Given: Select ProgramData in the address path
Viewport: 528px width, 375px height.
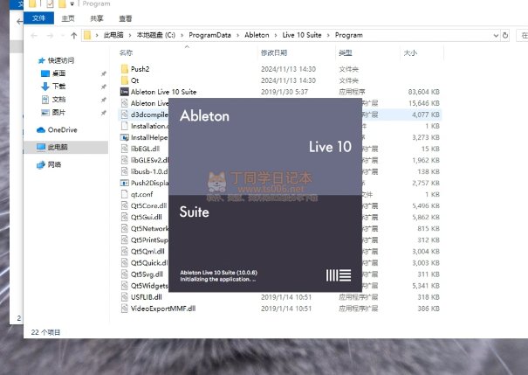Looking at the screenshot, I should click(x=209, y=35).
